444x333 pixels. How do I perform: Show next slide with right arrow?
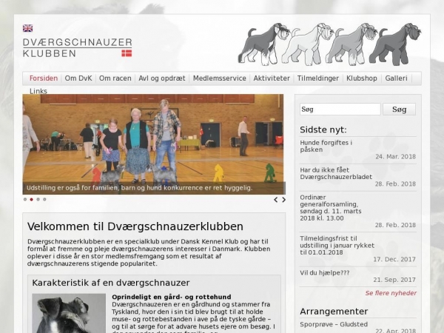pyautogui.click(x=283, y=200)
